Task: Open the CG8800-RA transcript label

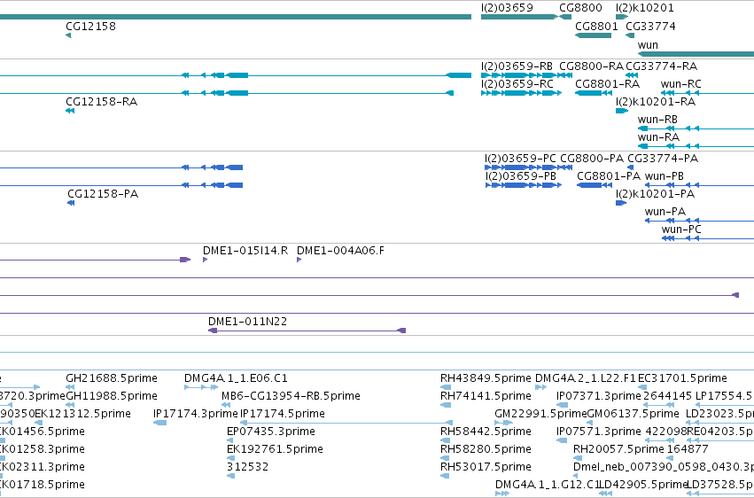Action: click(x=591, y=66)
